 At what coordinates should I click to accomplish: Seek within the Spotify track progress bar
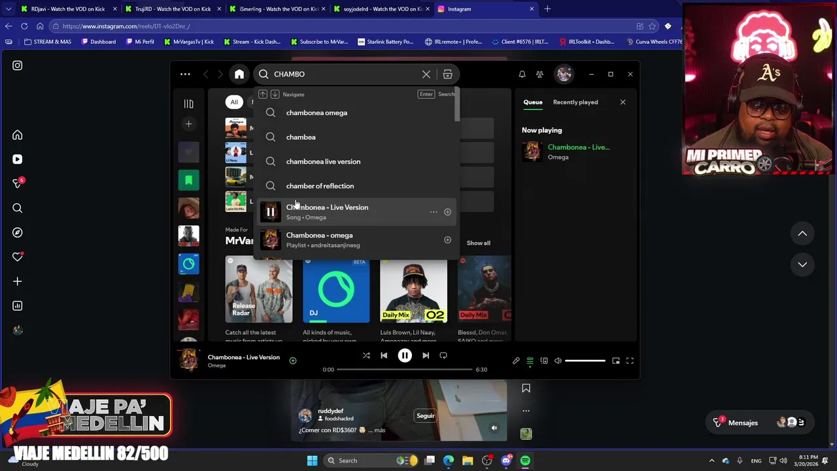coord(405,370)
